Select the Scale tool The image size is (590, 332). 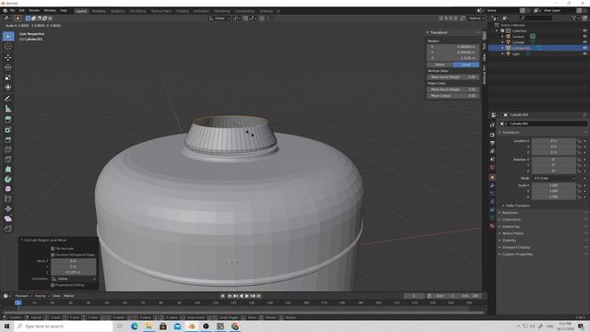tap(8, 77)
